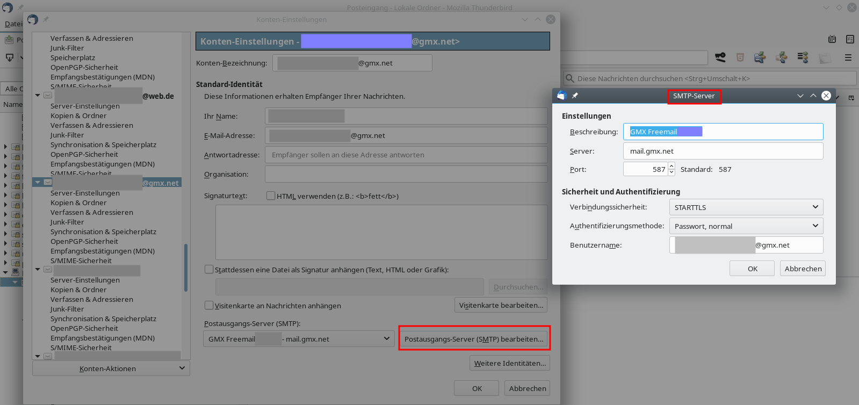Screen dimensions: 859x405
Task: Select Server-Einstellungen under the @web.de account
Action: 85,106
